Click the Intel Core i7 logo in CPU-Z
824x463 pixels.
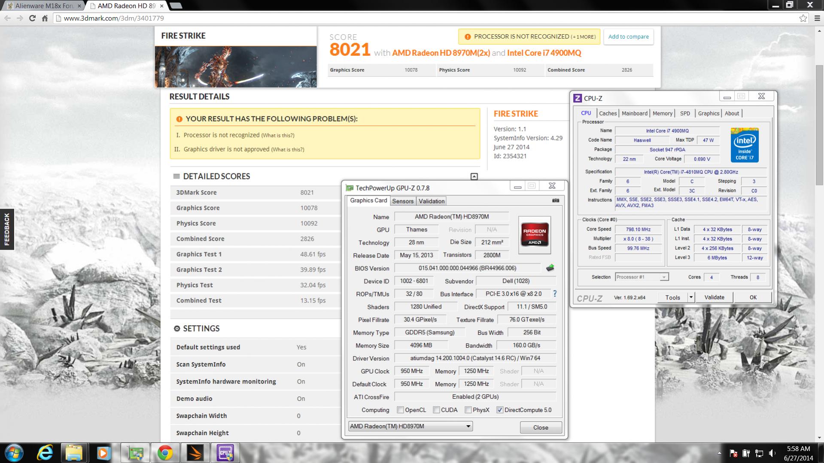[745, 145]
